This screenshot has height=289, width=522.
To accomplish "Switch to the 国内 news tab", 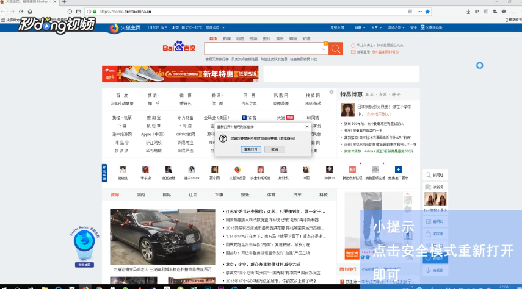I will [x=141, y=194].
